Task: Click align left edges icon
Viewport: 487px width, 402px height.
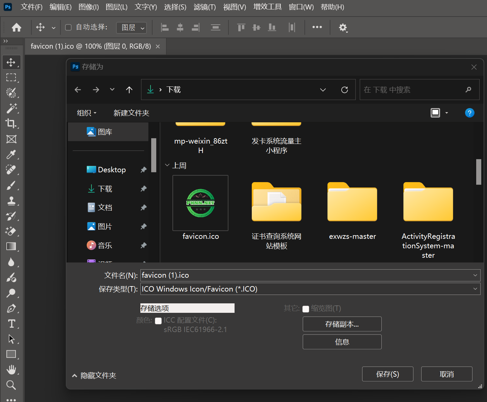Action: [165, 27]
